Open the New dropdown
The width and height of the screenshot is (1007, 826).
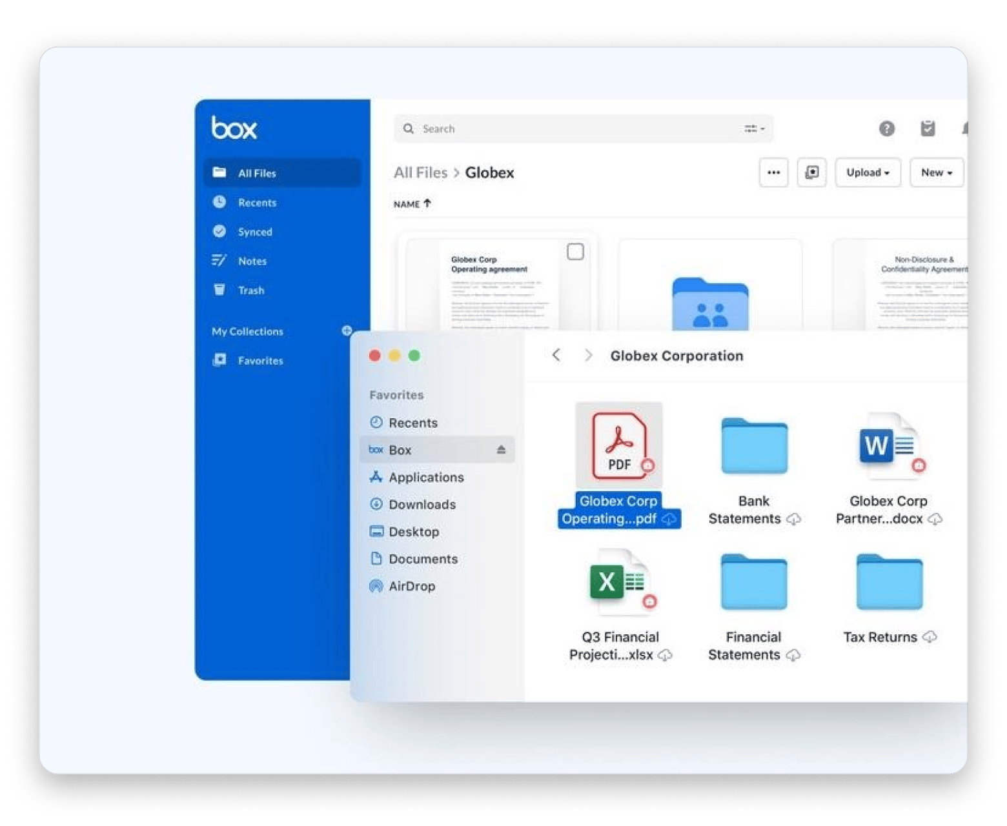click(x=937, y=172)
